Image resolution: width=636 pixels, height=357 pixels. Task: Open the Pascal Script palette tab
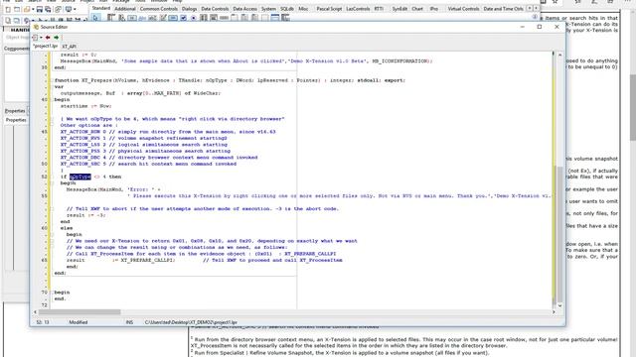[x=329, y=9]
